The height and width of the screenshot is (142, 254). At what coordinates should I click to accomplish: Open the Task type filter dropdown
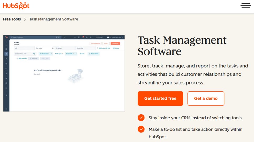tap(59, 54)
